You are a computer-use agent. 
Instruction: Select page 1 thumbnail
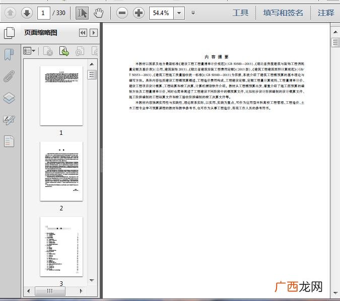tap(61, 96)
